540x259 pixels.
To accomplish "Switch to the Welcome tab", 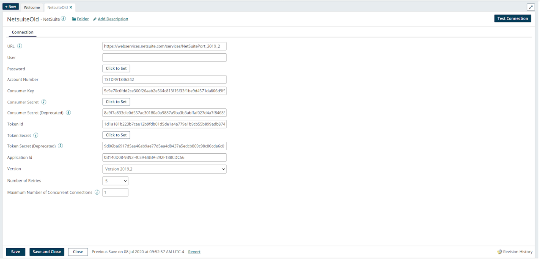I will coord(32,7).
